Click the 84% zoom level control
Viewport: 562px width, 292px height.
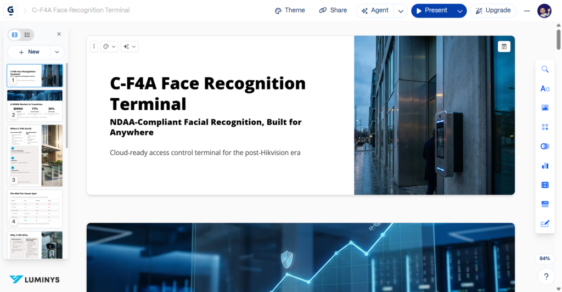545,258
